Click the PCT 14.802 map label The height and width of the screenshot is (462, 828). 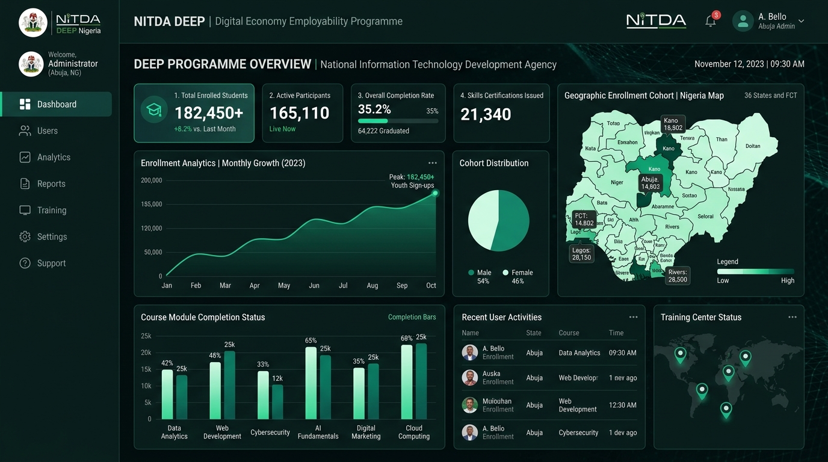584,219
